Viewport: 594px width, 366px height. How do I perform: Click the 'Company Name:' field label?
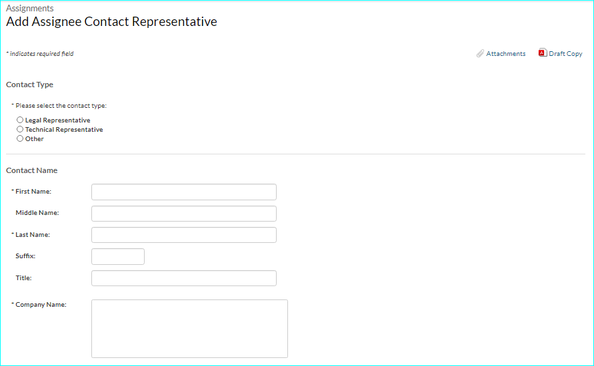41,305
